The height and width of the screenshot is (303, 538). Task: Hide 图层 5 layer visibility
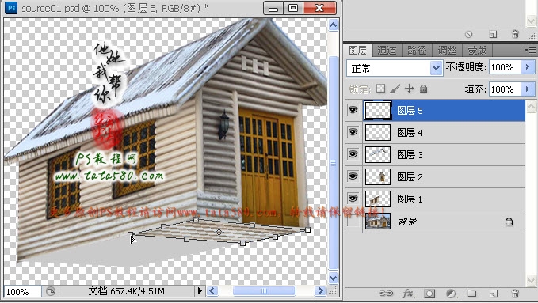tap(353, 110)
